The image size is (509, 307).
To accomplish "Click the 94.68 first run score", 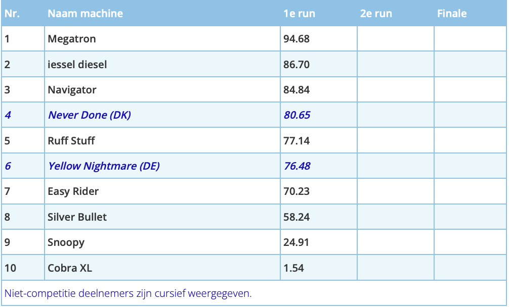I will coord(296,39).
